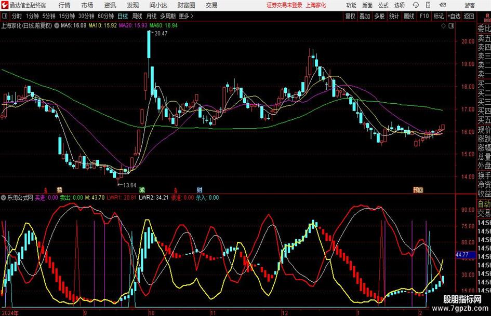This screenshot has height=316, width=491.
Task: Switch to the 1分钟 period tab
Action: click(32, 16)
